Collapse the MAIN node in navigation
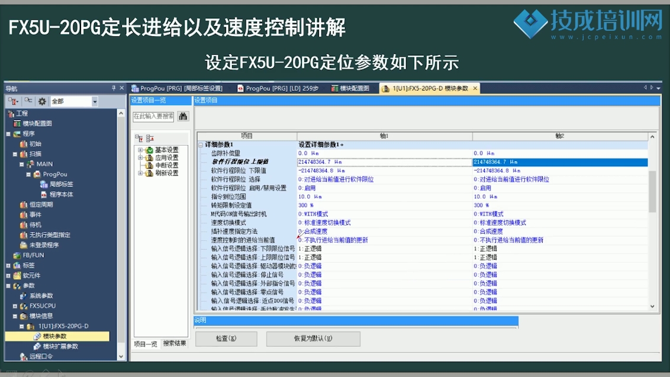Viewport: 670px width, 377px height. click(22, 164)
